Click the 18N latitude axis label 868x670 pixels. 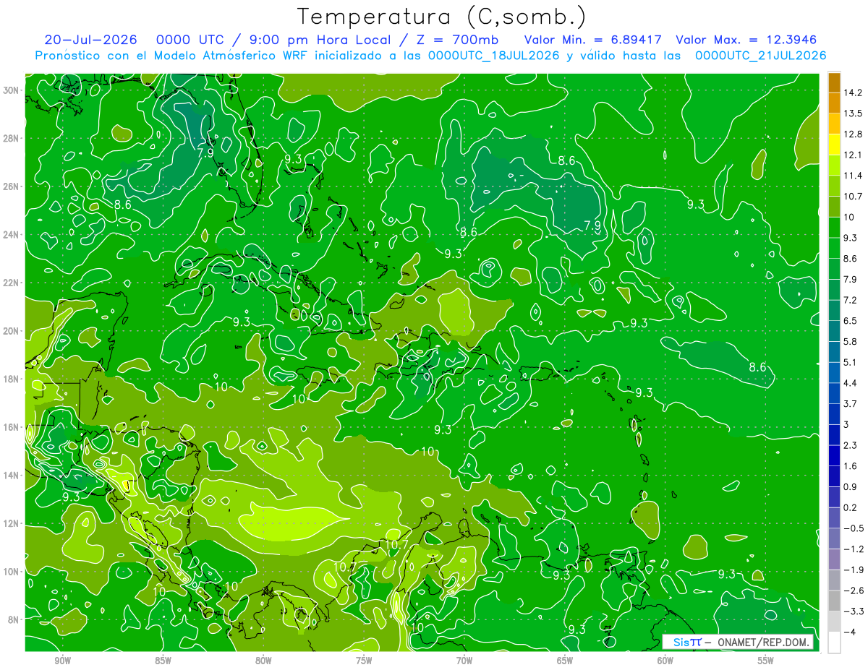coord(11,379)
